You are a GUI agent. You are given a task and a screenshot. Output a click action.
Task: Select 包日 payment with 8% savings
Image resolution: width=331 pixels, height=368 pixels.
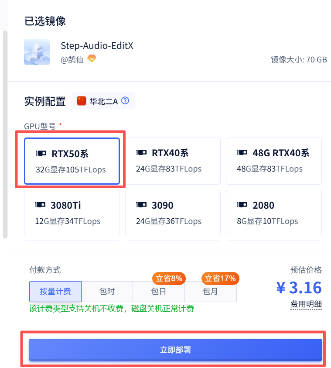click(158, 291)
